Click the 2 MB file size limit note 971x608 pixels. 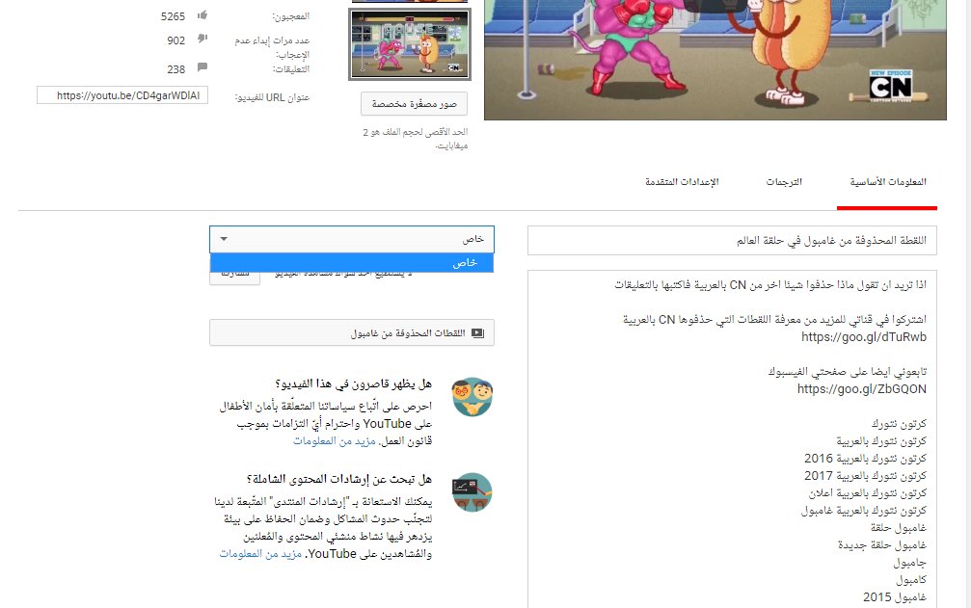click(415, 139)
